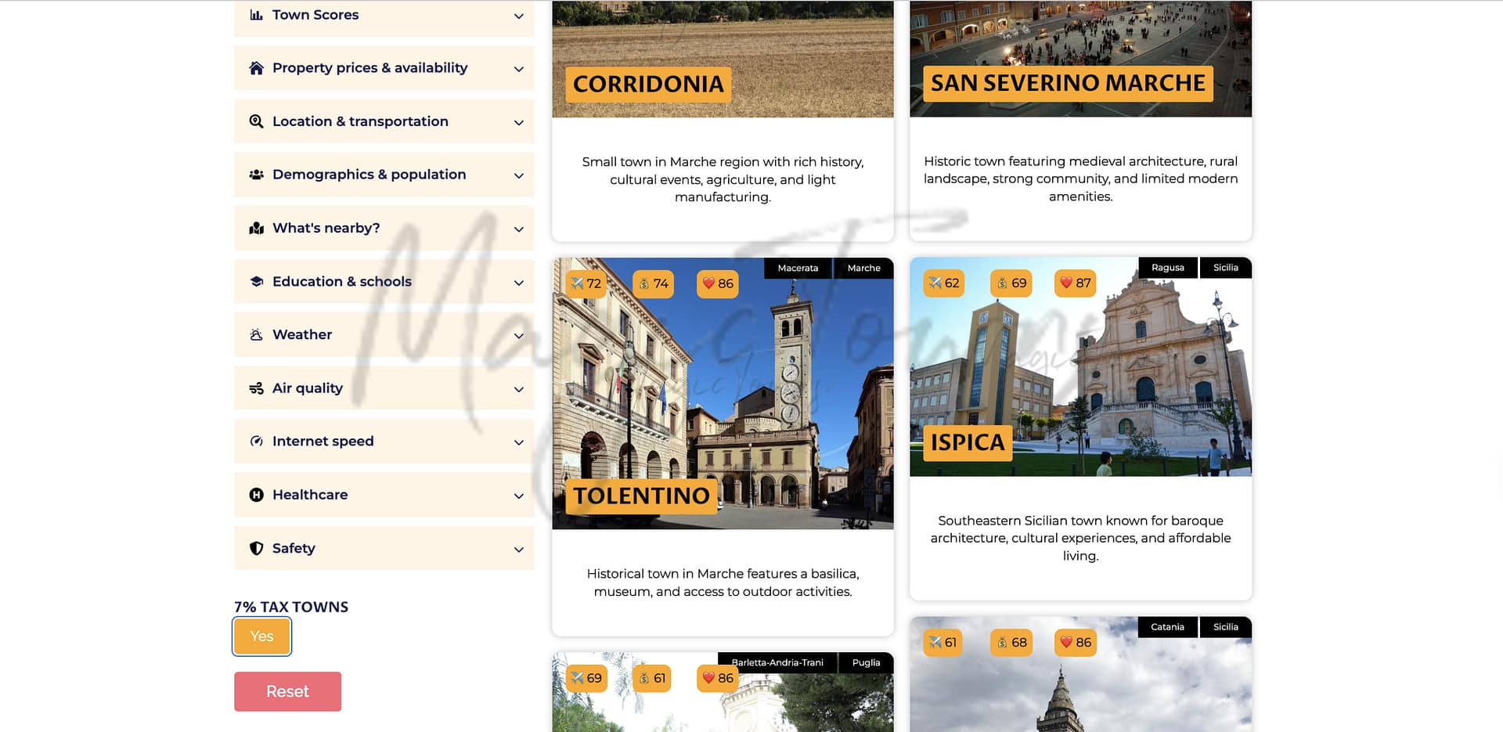
Task: Click the Demographics people group icon
Action: (x=256, y=175)
